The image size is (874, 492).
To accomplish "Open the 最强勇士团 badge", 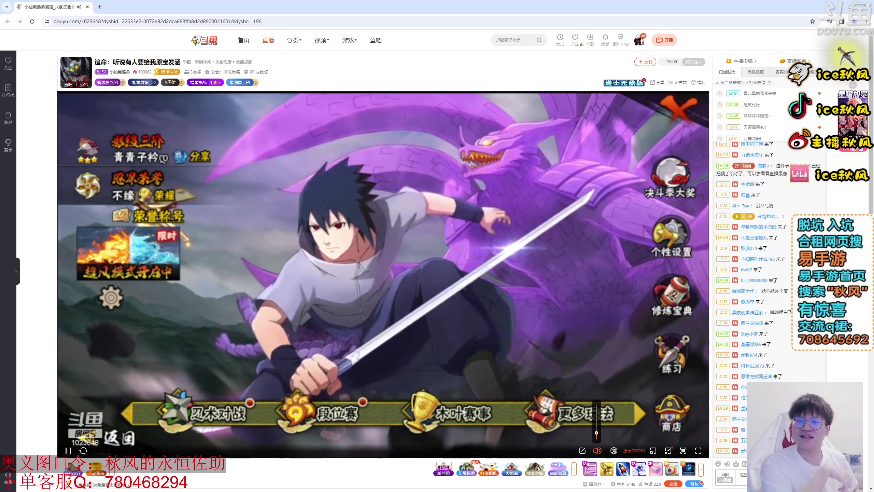I will click(242, 82).
